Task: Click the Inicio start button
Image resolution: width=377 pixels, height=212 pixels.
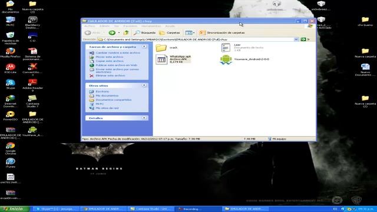Action: point(14,209)
